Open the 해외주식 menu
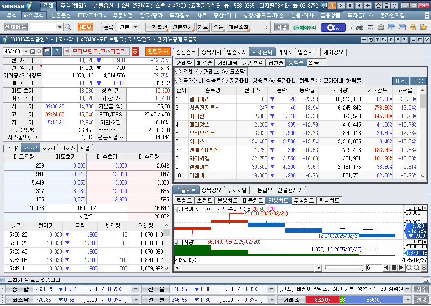Image resolution: width=431 pixels, height=306 pixels. point(33,15)
